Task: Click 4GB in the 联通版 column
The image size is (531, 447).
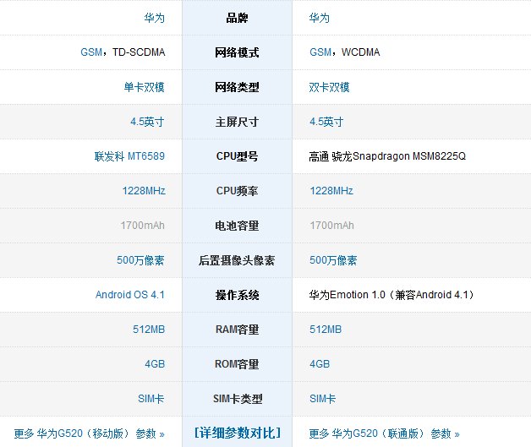Action: click(x=320, y=363)
